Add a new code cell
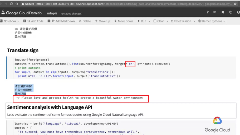Image resolution: width=240 pixels, height=135 pixels. (33, 21)
